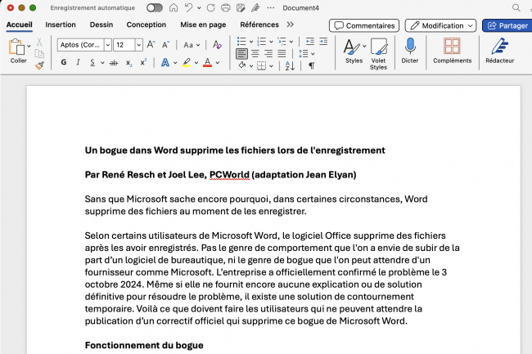Align text left
Screen dimensions: 532x354
[x=242, y=53]
